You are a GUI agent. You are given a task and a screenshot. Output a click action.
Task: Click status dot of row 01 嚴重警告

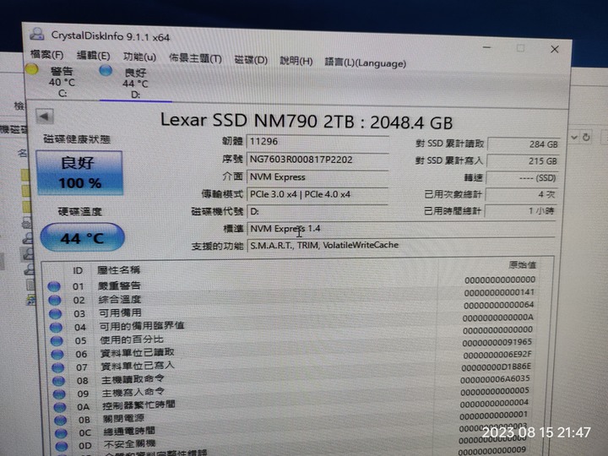pyautogui.click(x=54, y=287)
